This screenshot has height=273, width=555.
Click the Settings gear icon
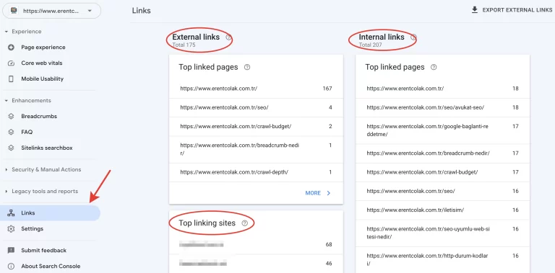11,229
